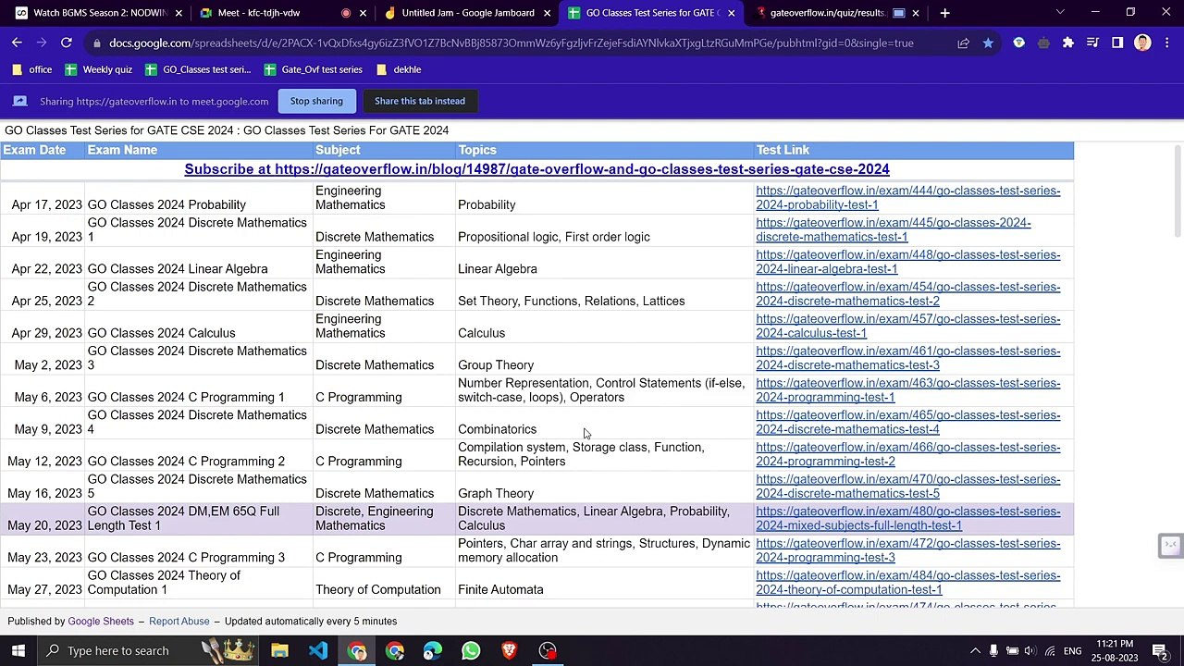Open the dekhle bookmarks folder

[398, 69]
